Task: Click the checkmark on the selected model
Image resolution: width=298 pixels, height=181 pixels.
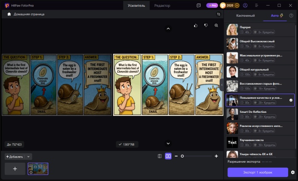Action: (291, 100)
